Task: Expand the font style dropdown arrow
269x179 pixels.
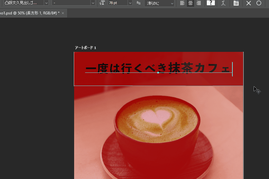Action: pyautogui.click(x=93, y=3)
